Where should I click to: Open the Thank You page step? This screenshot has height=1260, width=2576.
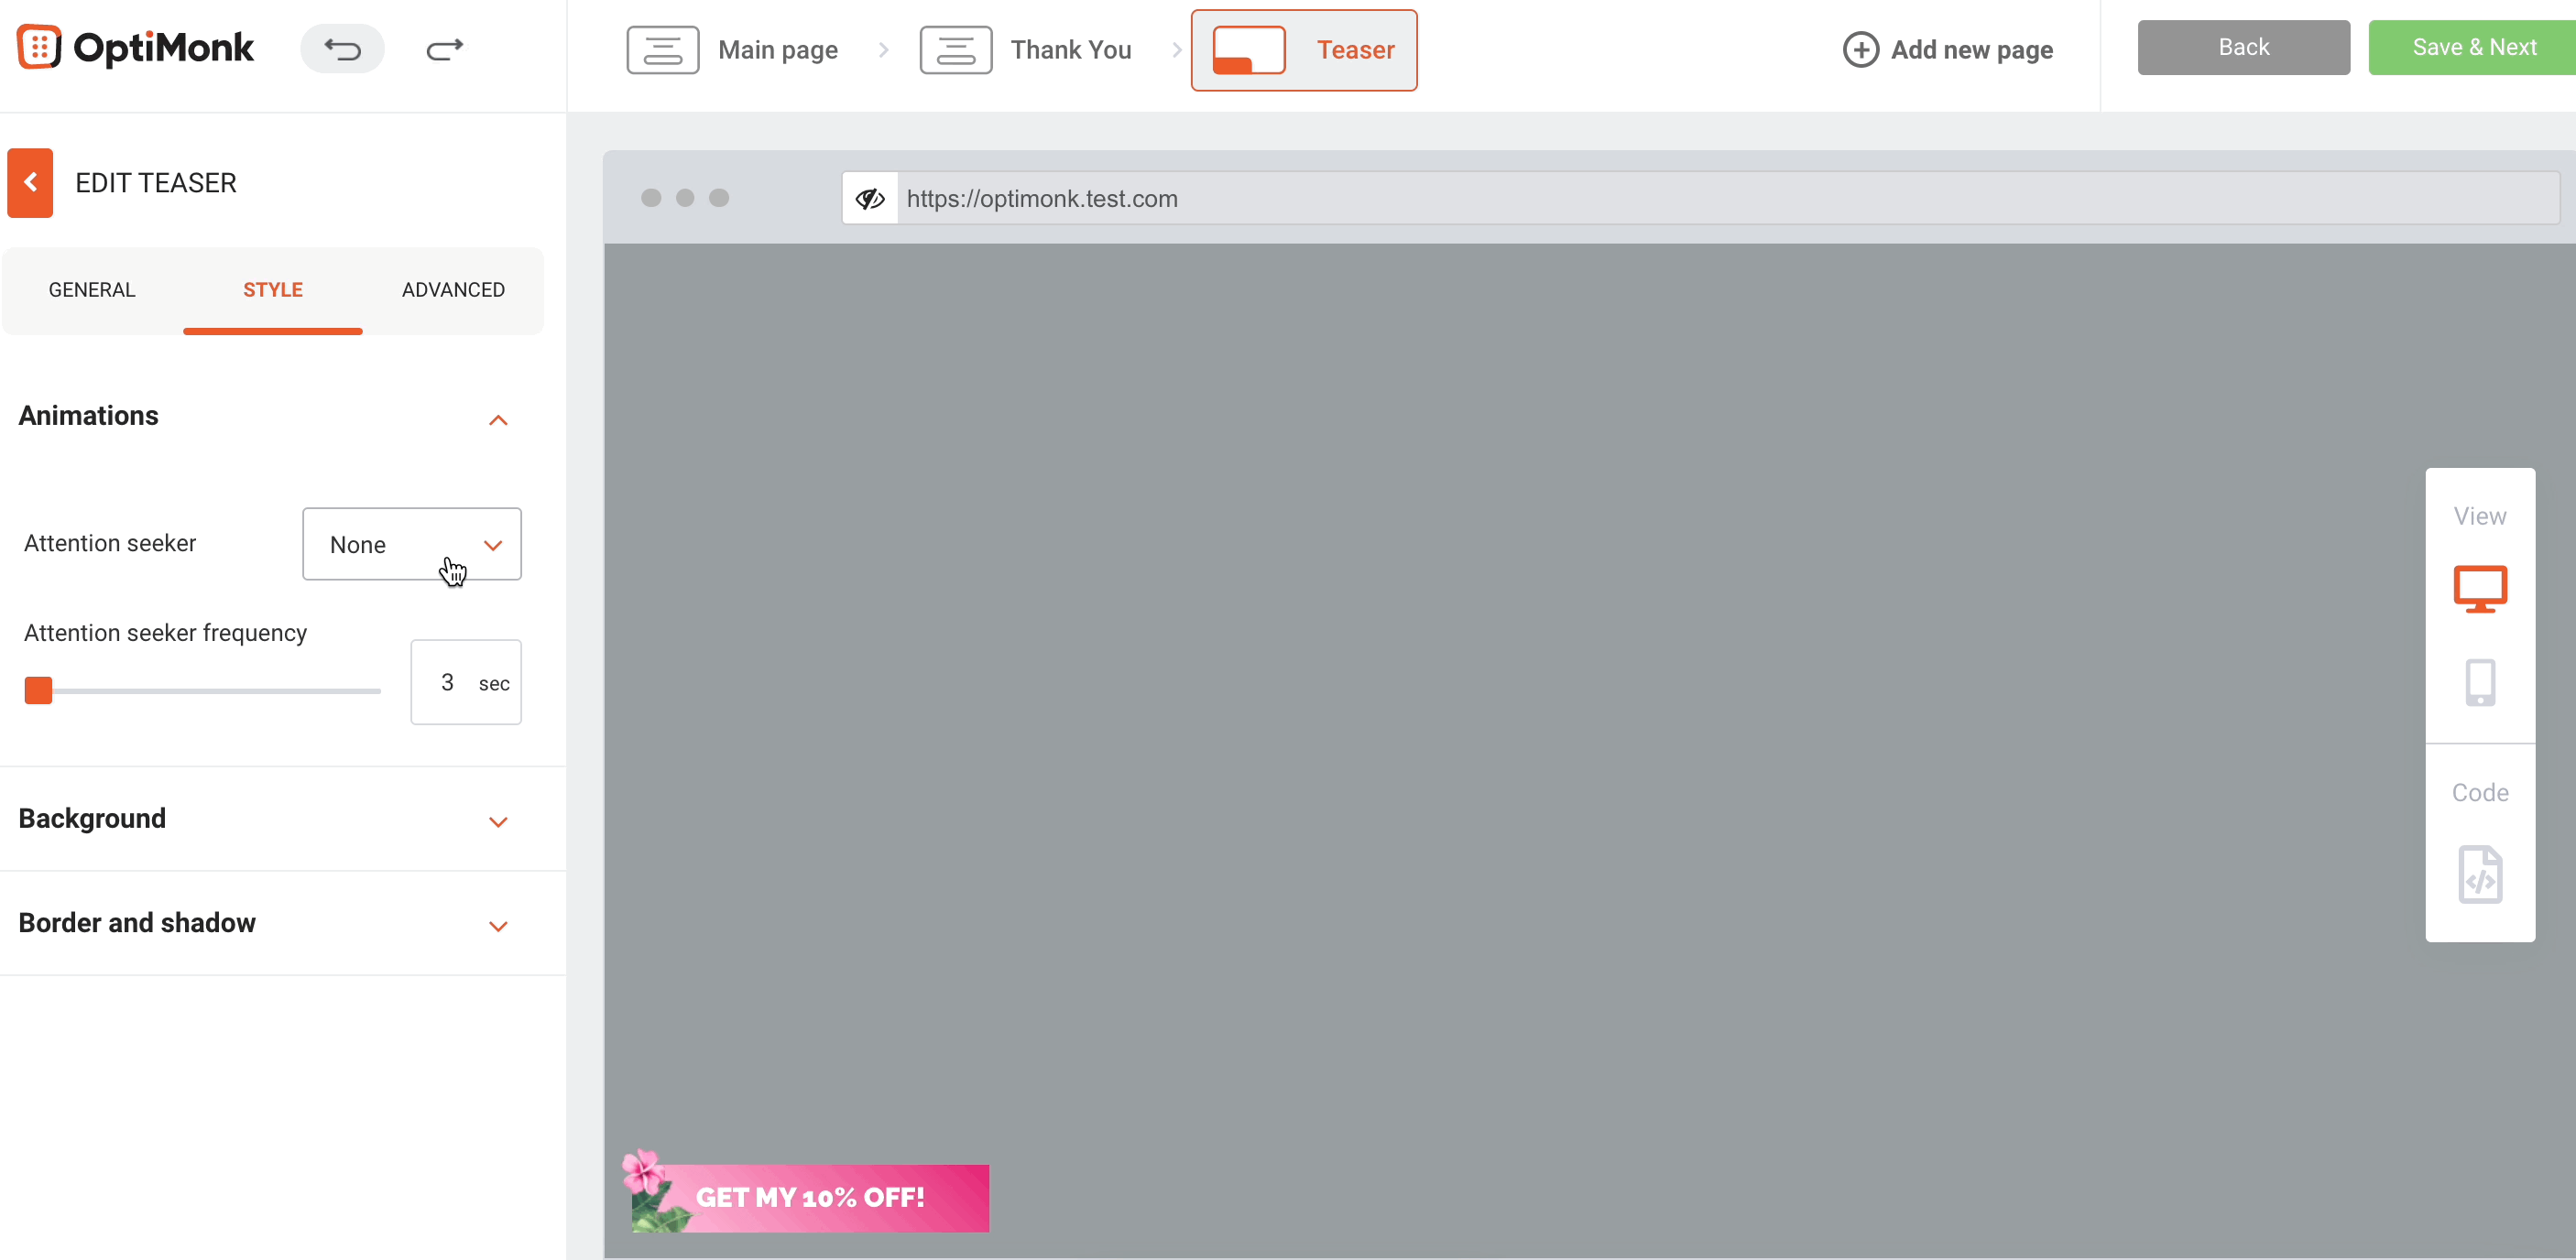1026,50
